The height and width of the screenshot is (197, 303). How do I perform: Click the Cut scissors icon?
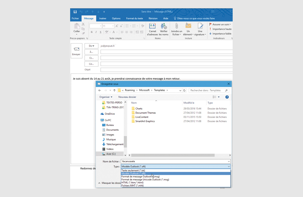[x=83, y=24]
